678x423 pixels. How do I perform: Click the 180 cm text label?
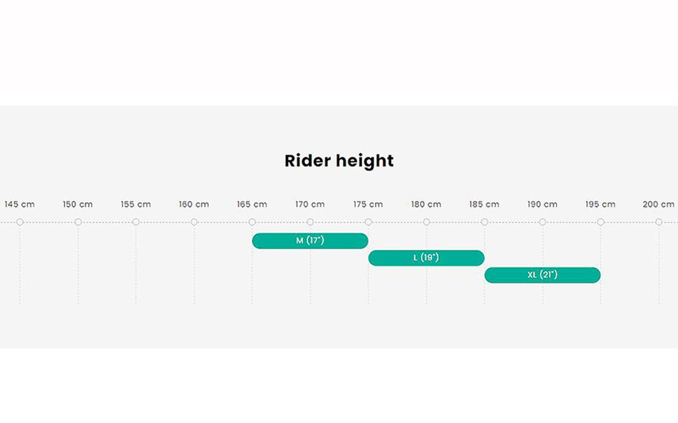426,204
